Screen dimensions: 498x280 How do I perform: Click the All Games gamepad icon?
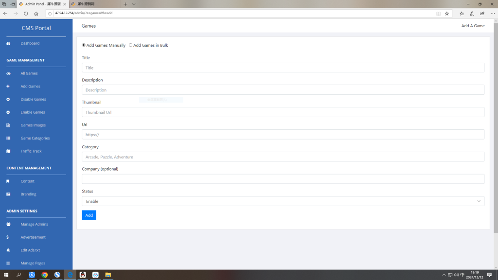click(8, 73)
